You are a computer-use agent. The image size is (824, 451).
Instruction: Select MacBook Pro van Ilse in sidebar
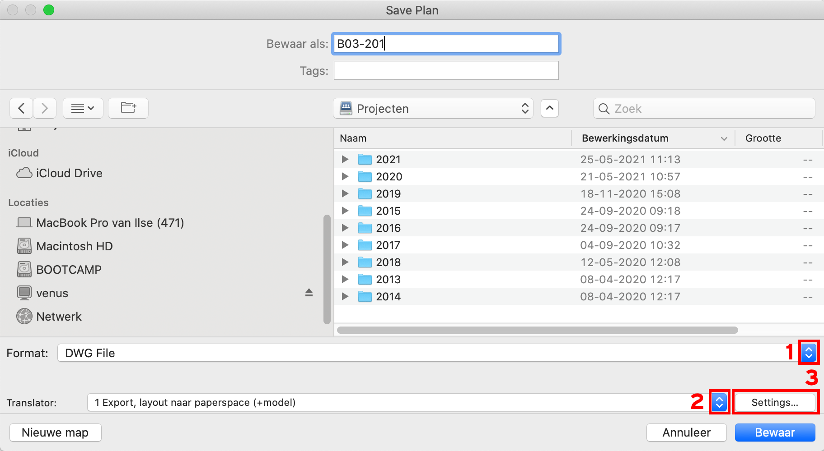point(110,223)
